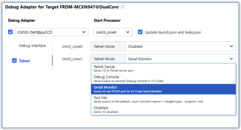Collapse cm33_core1 Serial Monitor dropdown

pyautogui.click(x=181, y=59)
